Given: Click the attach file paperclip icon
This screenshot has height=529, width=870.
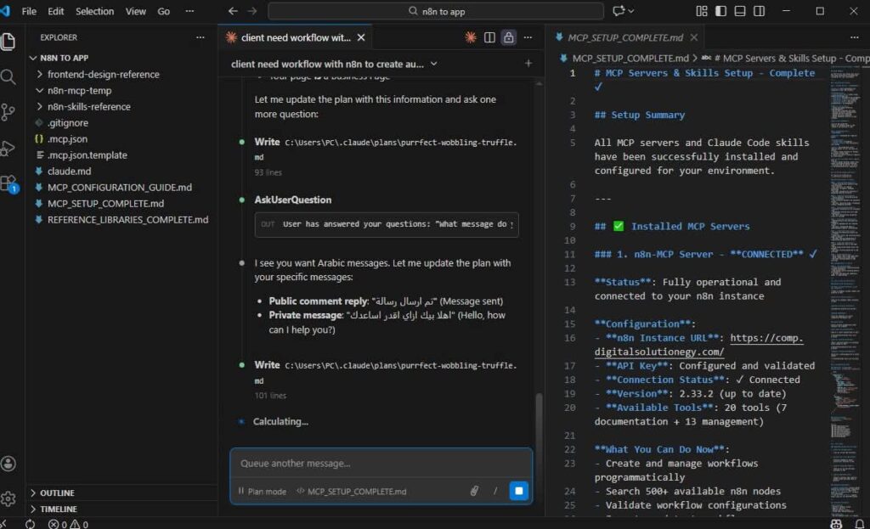Looking at the screenshot, I should (474, 491).
